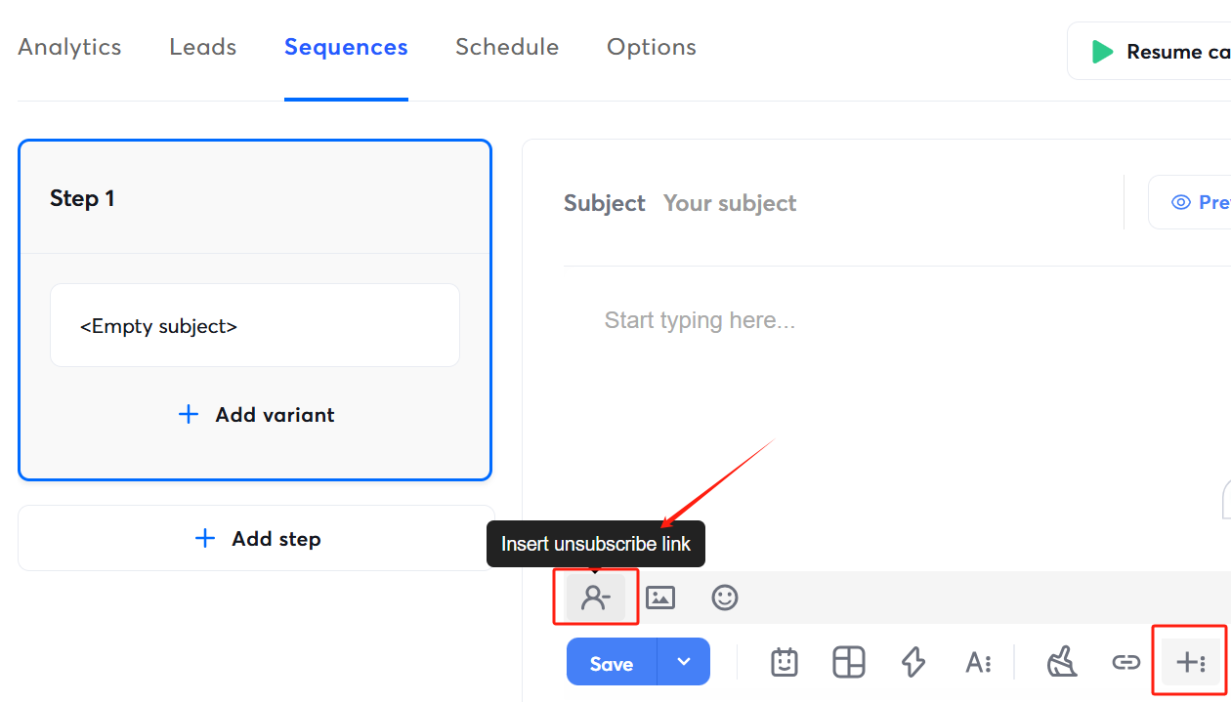1231x702 pixels.
Task: Open text formatting options icon
Action: pos(979,662)
